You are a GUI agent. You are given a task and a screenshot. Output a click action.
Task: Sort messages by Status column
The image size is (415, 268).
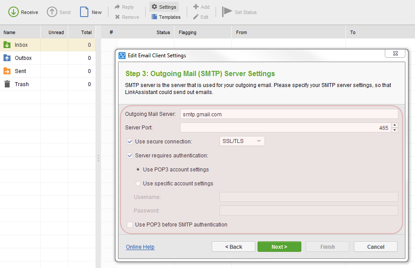click(x=163, y=32)
